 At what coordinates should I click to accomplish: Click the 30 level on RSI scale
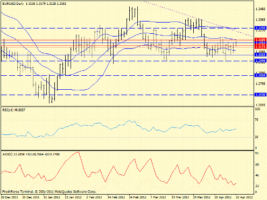(x=257, y=137)
